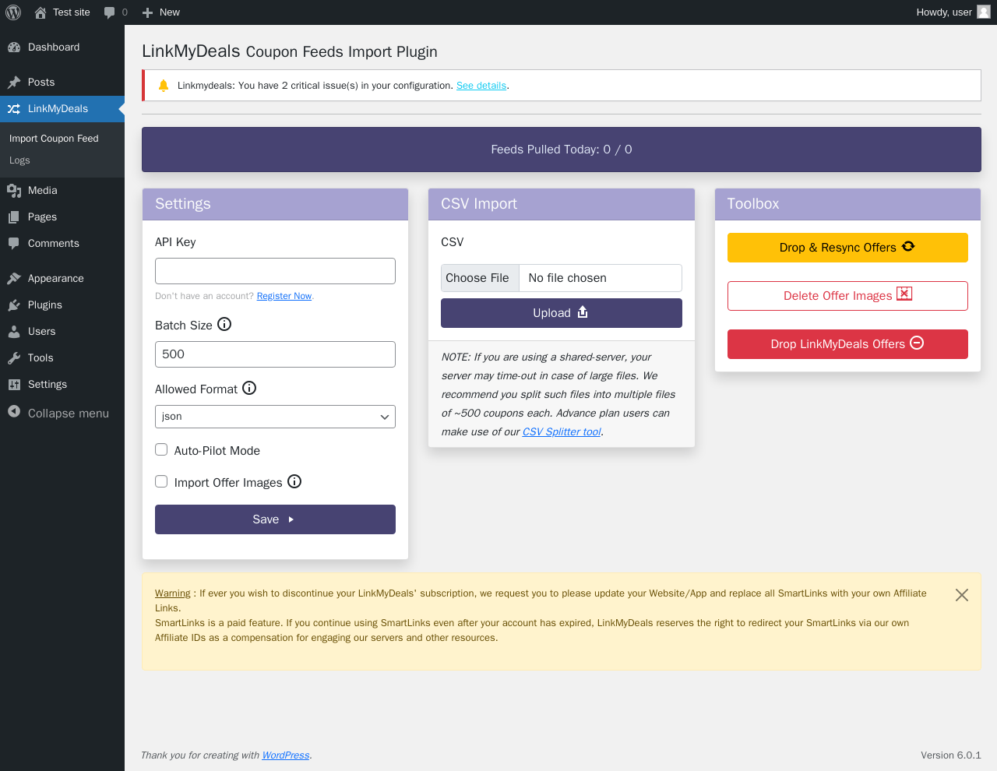
Task: Click Drop LinkMyDeals Offers button label
Action: coord(838,344)
